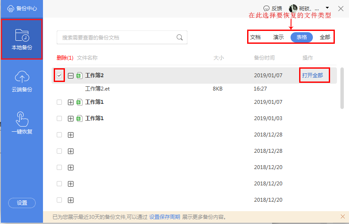Click the 反馈 feedback chat icon
This screenshot has height=224, width=349.
266,9
